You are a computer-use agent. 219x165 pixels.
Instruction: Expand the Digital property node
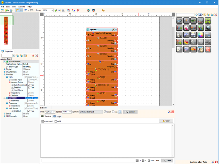pos(4,69)
